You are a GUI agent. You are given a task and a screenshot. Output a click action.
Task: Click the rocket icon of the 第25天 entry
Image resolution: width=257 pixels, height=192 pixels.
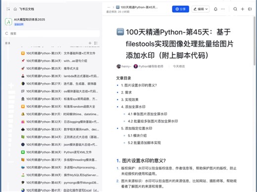coord(23,68)
